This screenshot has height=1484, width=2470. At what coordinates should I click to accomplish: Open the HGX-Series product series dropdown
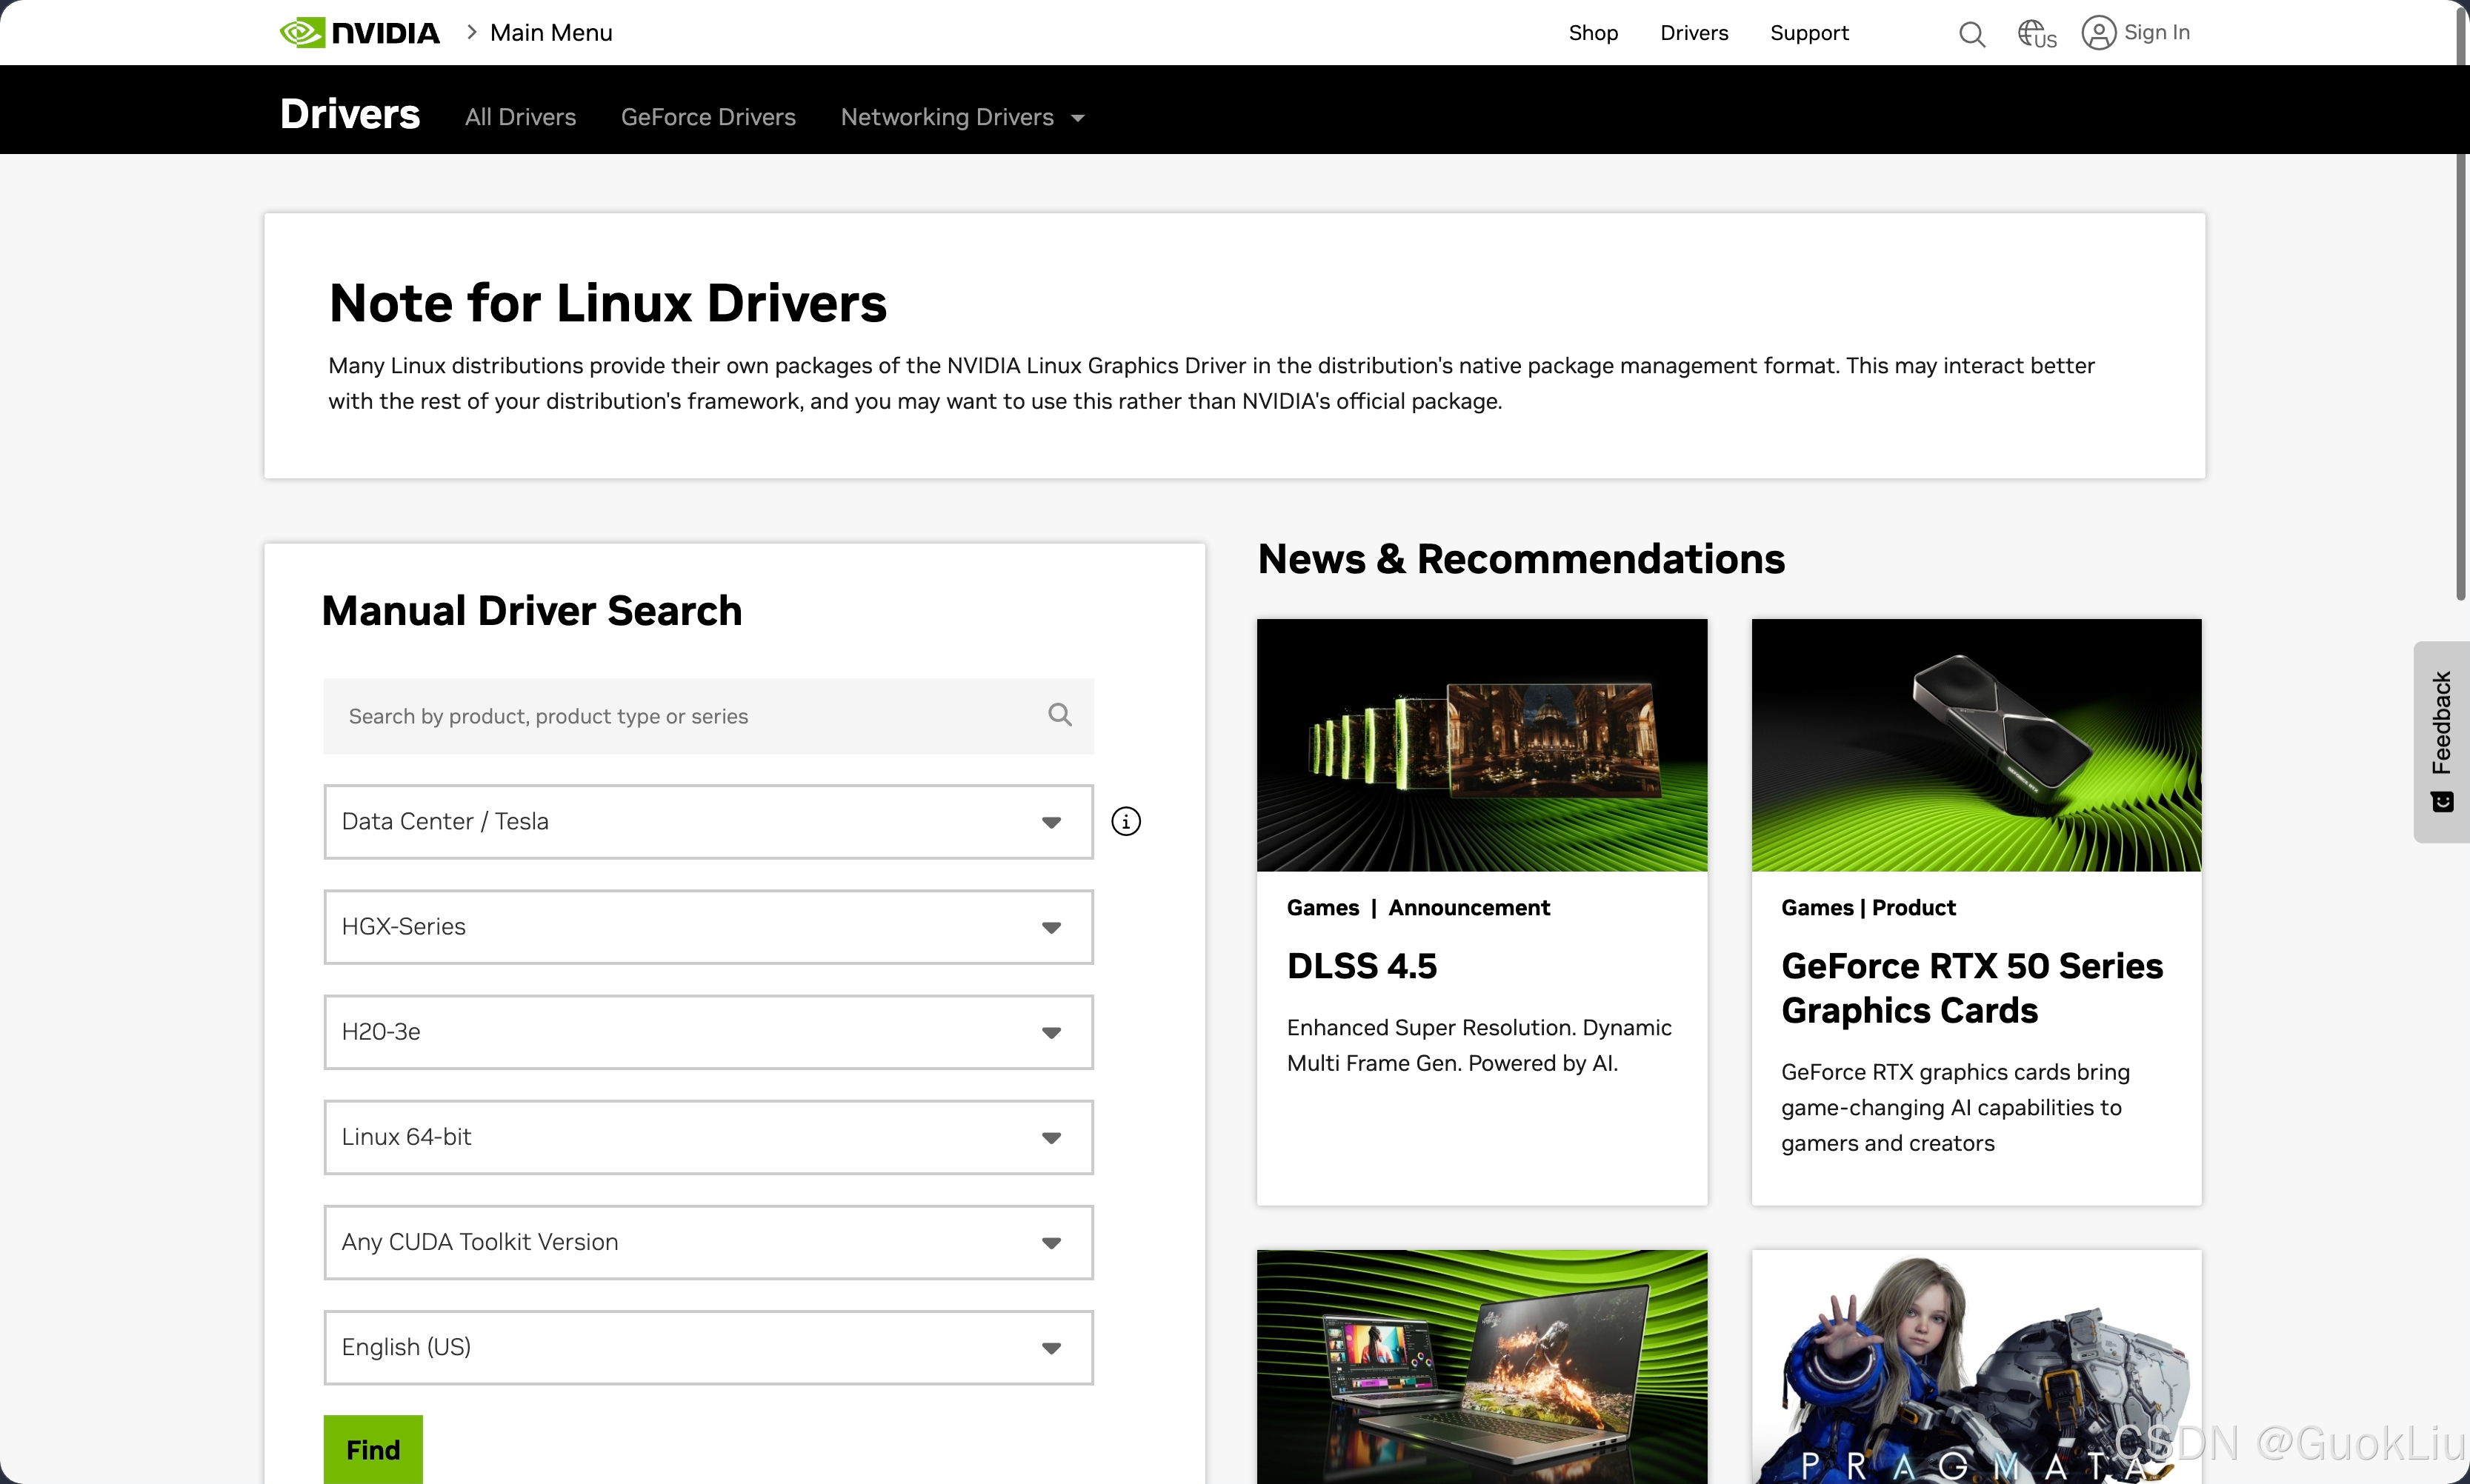[x=708, y=927]
